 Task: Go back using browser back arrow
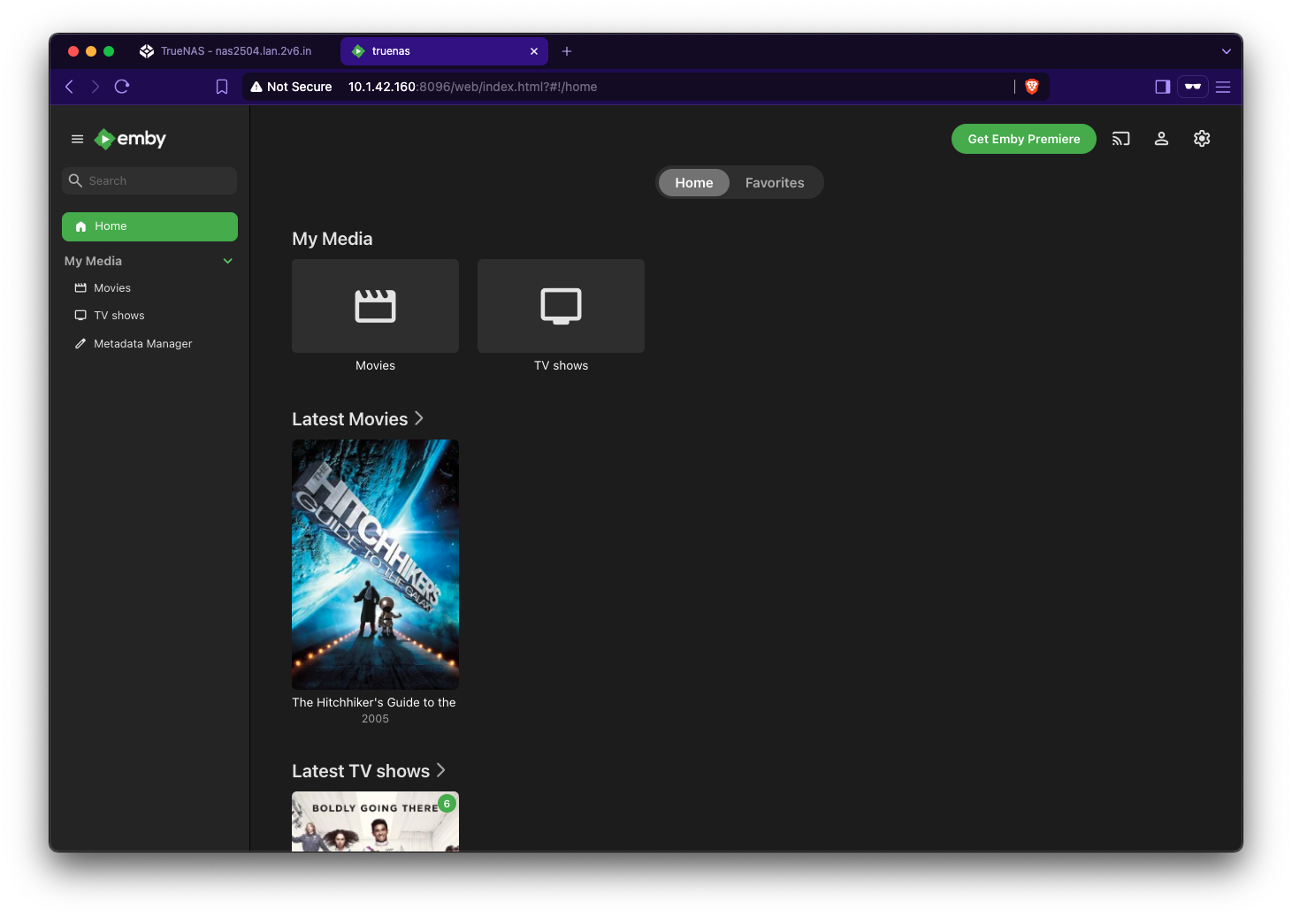[69, 87]
